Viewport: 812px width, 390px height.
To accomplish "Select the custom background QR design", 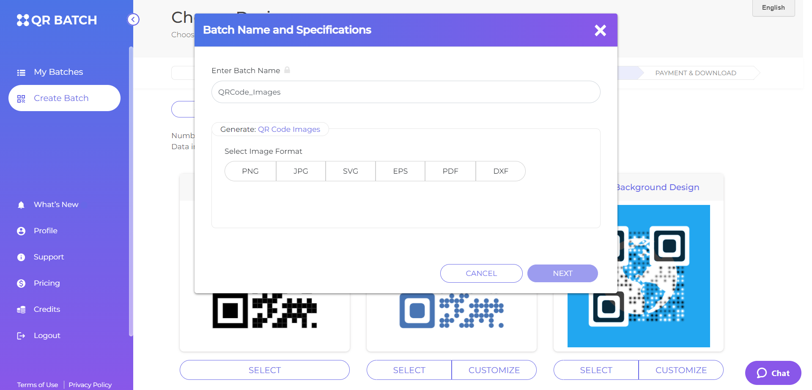I will pos(596,370).
